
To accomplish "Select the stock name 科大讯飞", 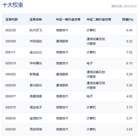I will pos(36,30).
